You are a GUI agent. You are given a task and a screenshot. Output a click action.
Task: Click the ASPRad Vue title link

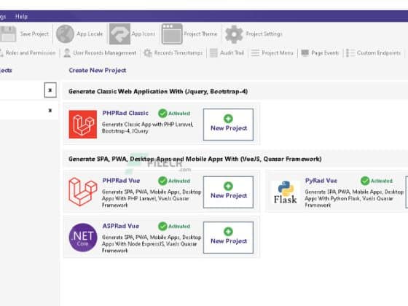pos(121,226)
